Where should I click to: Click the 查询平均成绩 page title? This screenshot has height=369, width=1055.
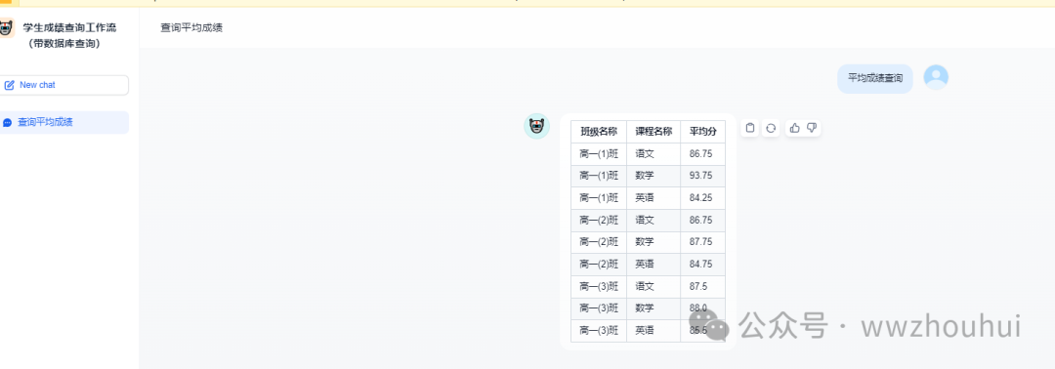tap(191, 27)
